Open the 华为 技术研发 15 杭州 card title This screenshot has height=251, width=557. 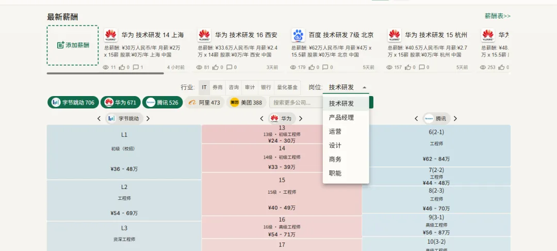[436, 35]
